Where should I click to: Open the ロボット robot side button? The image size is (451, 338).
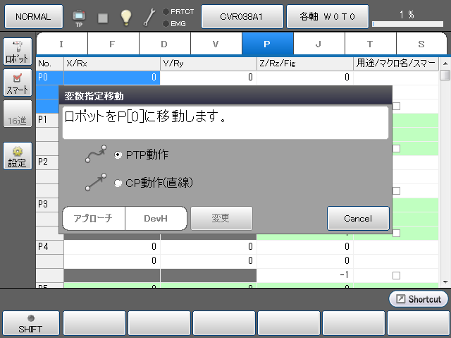pos(17,52)
